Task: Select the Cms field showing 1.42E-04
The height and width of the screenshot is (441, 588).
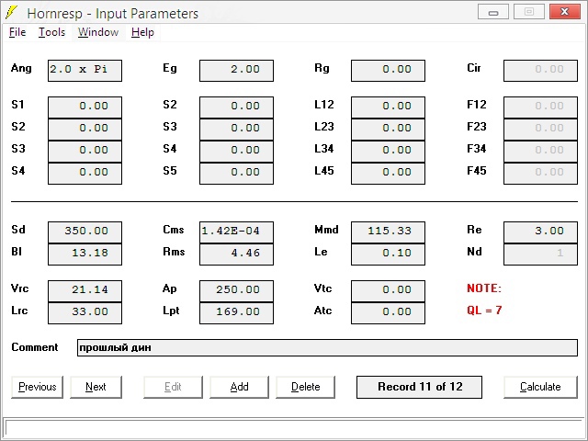Action: [x=236, y=232]
